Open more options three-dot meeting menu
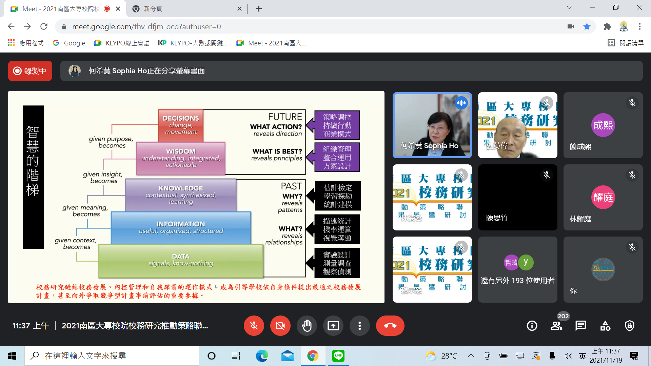Image resolution: width=651 pixels, height=366 pixels. (359, 326)
